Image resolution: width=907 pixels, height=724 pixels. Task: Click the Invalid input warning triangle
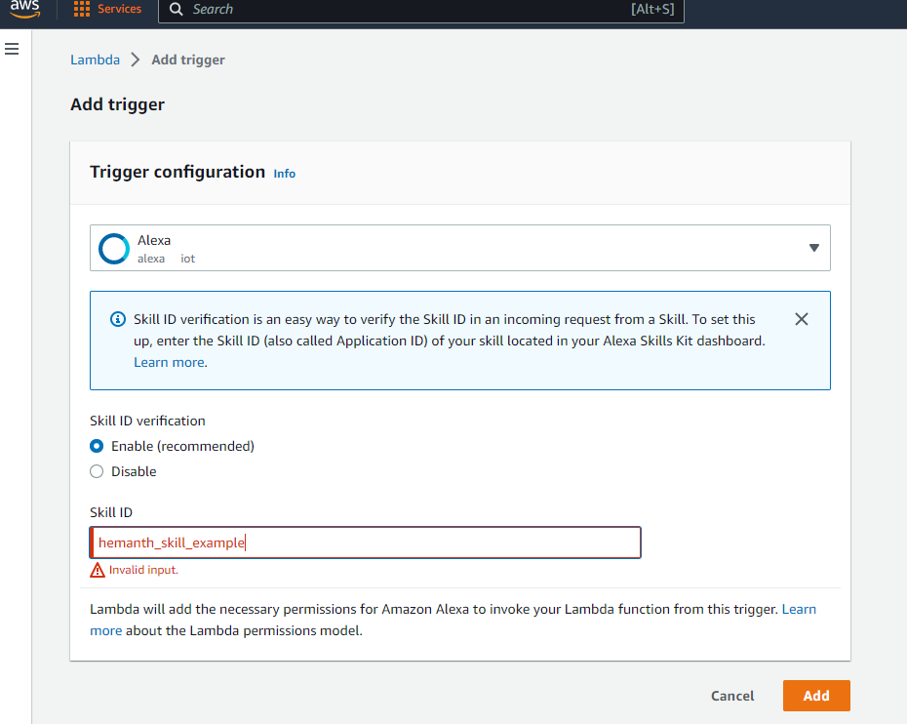pyautogui.click(x=98, y=570)
